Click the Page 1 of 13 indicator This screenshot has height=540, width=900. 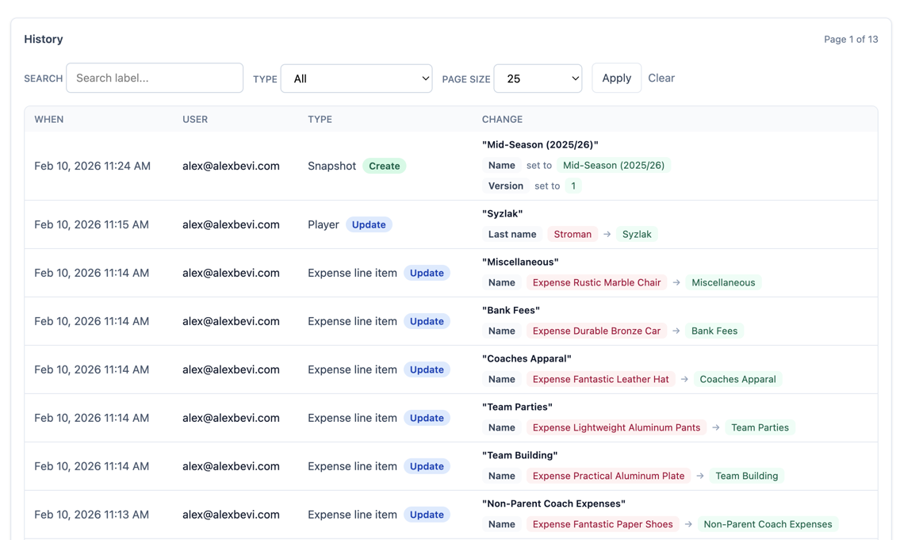851,40
